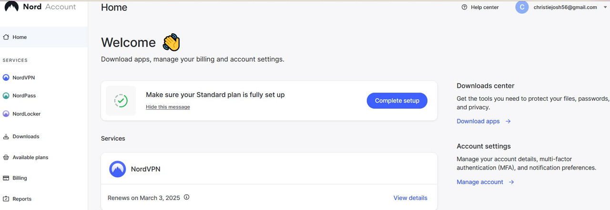Click the NordLocker sidebar icon
This screenshot has height=210, width=610.
(6, 114)
